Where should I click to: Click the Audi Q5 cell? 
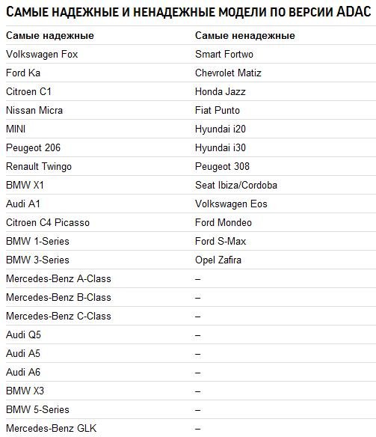pos(23,334)
